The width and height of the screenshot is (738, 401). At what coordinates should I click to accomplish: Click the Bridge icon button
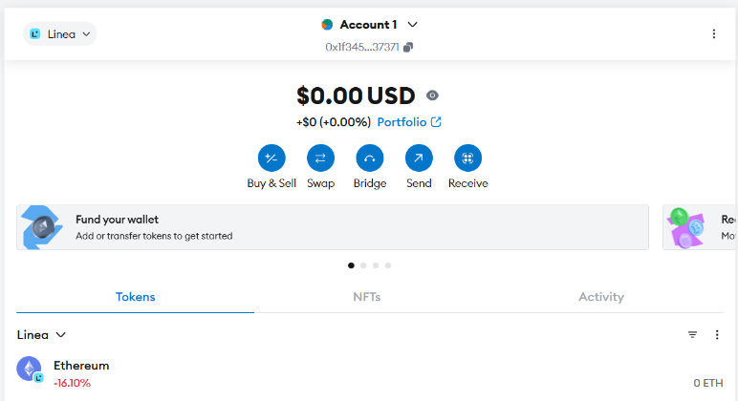(369, 158)
